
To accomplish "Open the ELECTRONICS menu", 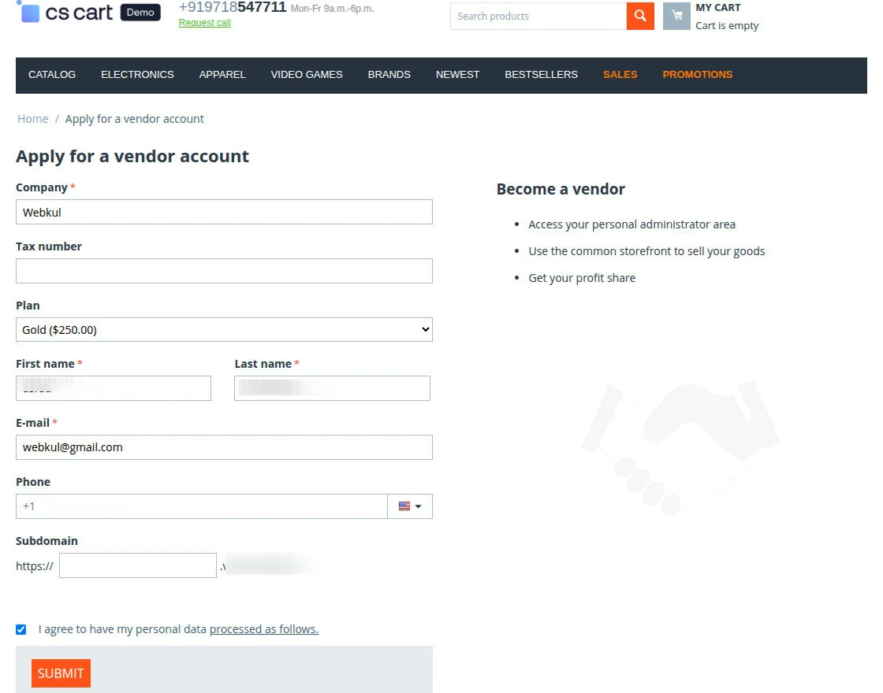I will click(137, 75).
